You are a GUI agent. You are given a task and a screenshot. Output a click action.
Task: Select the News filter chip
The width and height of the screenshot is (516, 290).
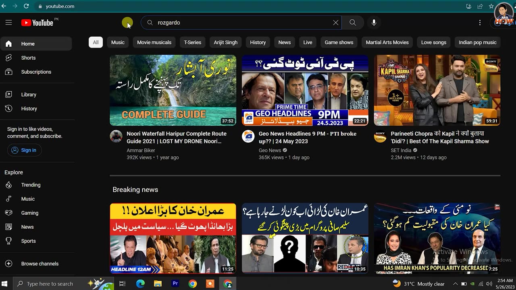click(284, 42)
